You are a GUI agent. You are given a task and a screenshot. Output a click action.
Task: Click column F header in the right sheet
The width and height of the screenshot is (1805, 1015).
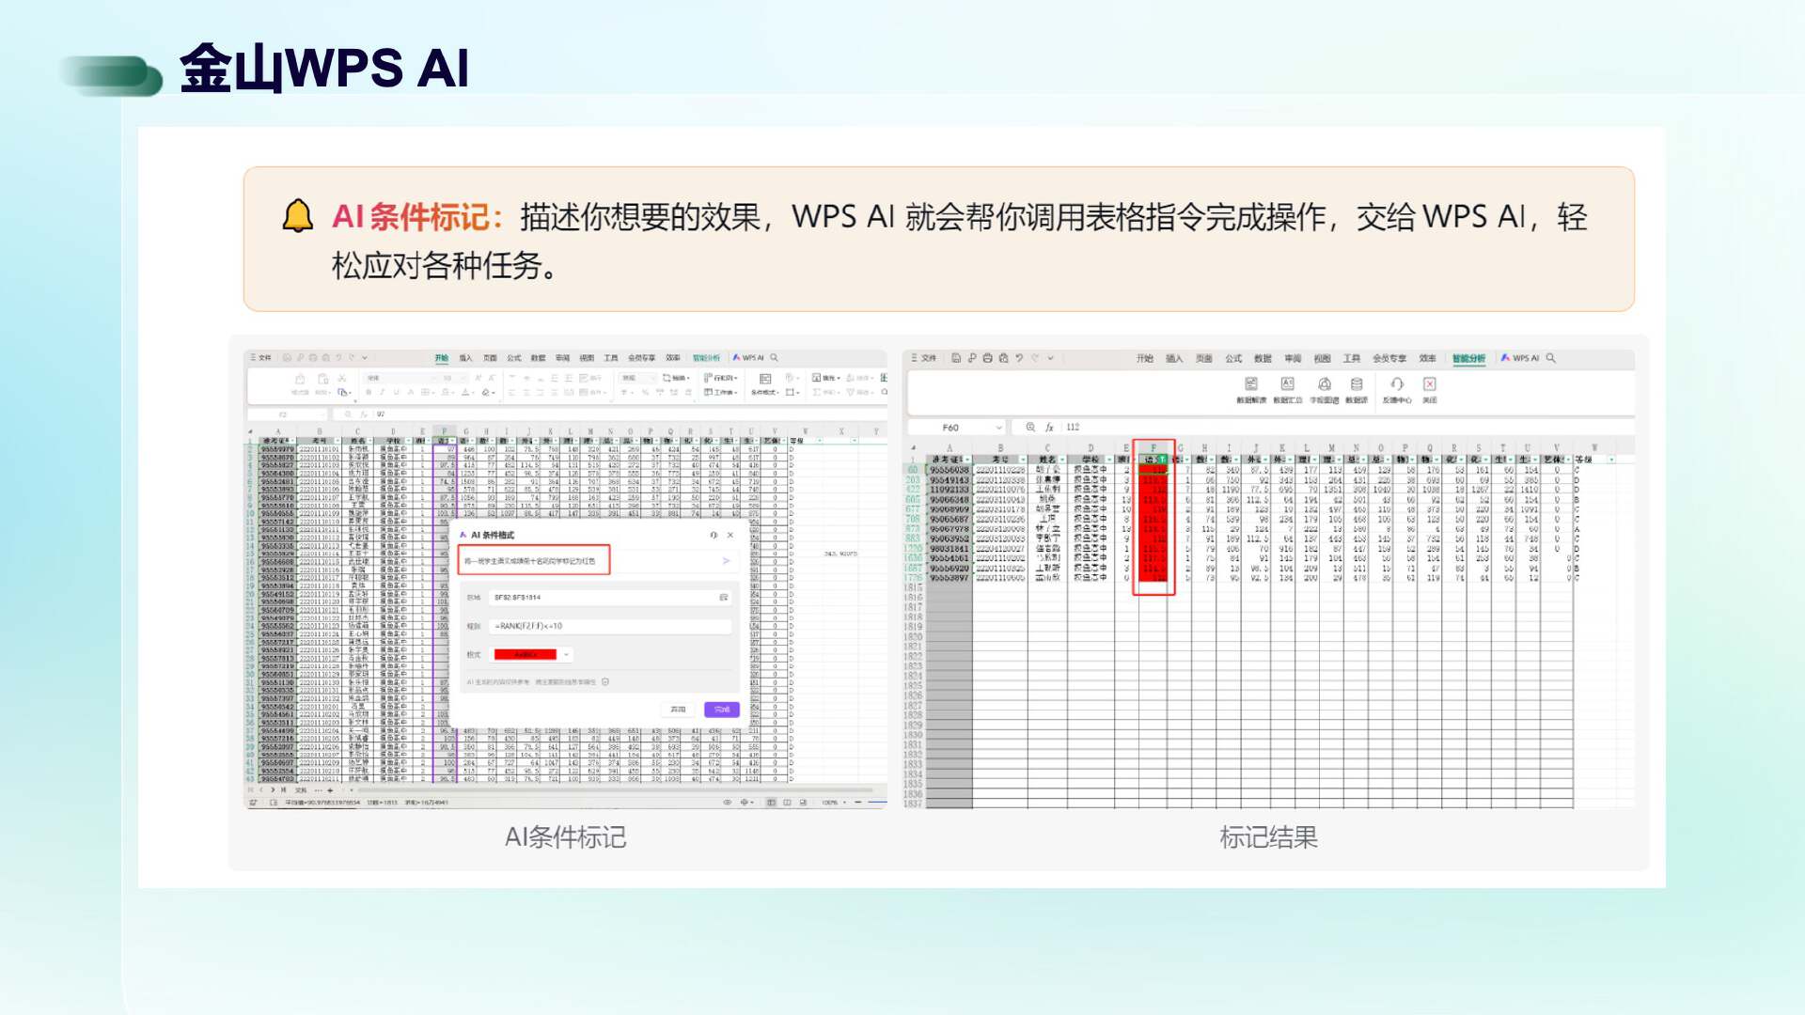coord(1154,448)
